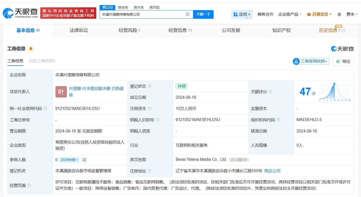Switch to the 查老板 search tab
This screenshot has height=197, width=361.
pos(122,7)
